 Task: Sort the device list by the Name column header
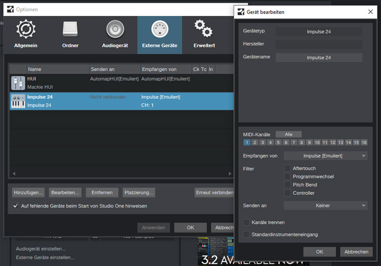click(57, 69)
